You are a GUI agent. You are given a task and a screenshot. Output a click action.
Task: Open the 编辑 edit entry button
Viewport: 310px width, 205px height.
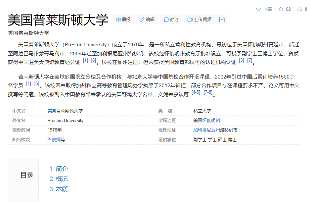147,20
